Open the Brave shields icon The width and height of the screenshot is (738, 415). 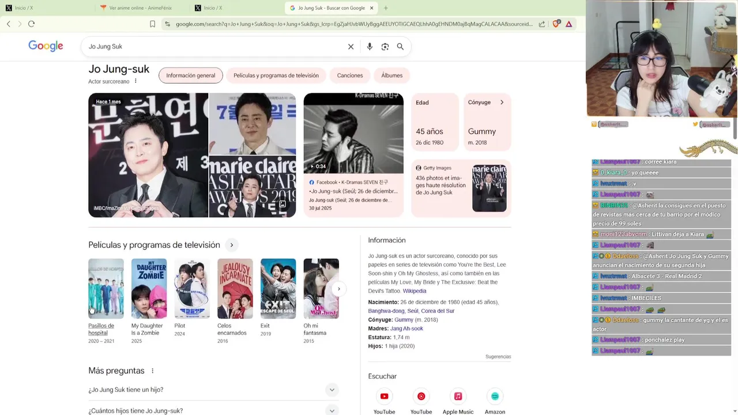pos(556,24)
